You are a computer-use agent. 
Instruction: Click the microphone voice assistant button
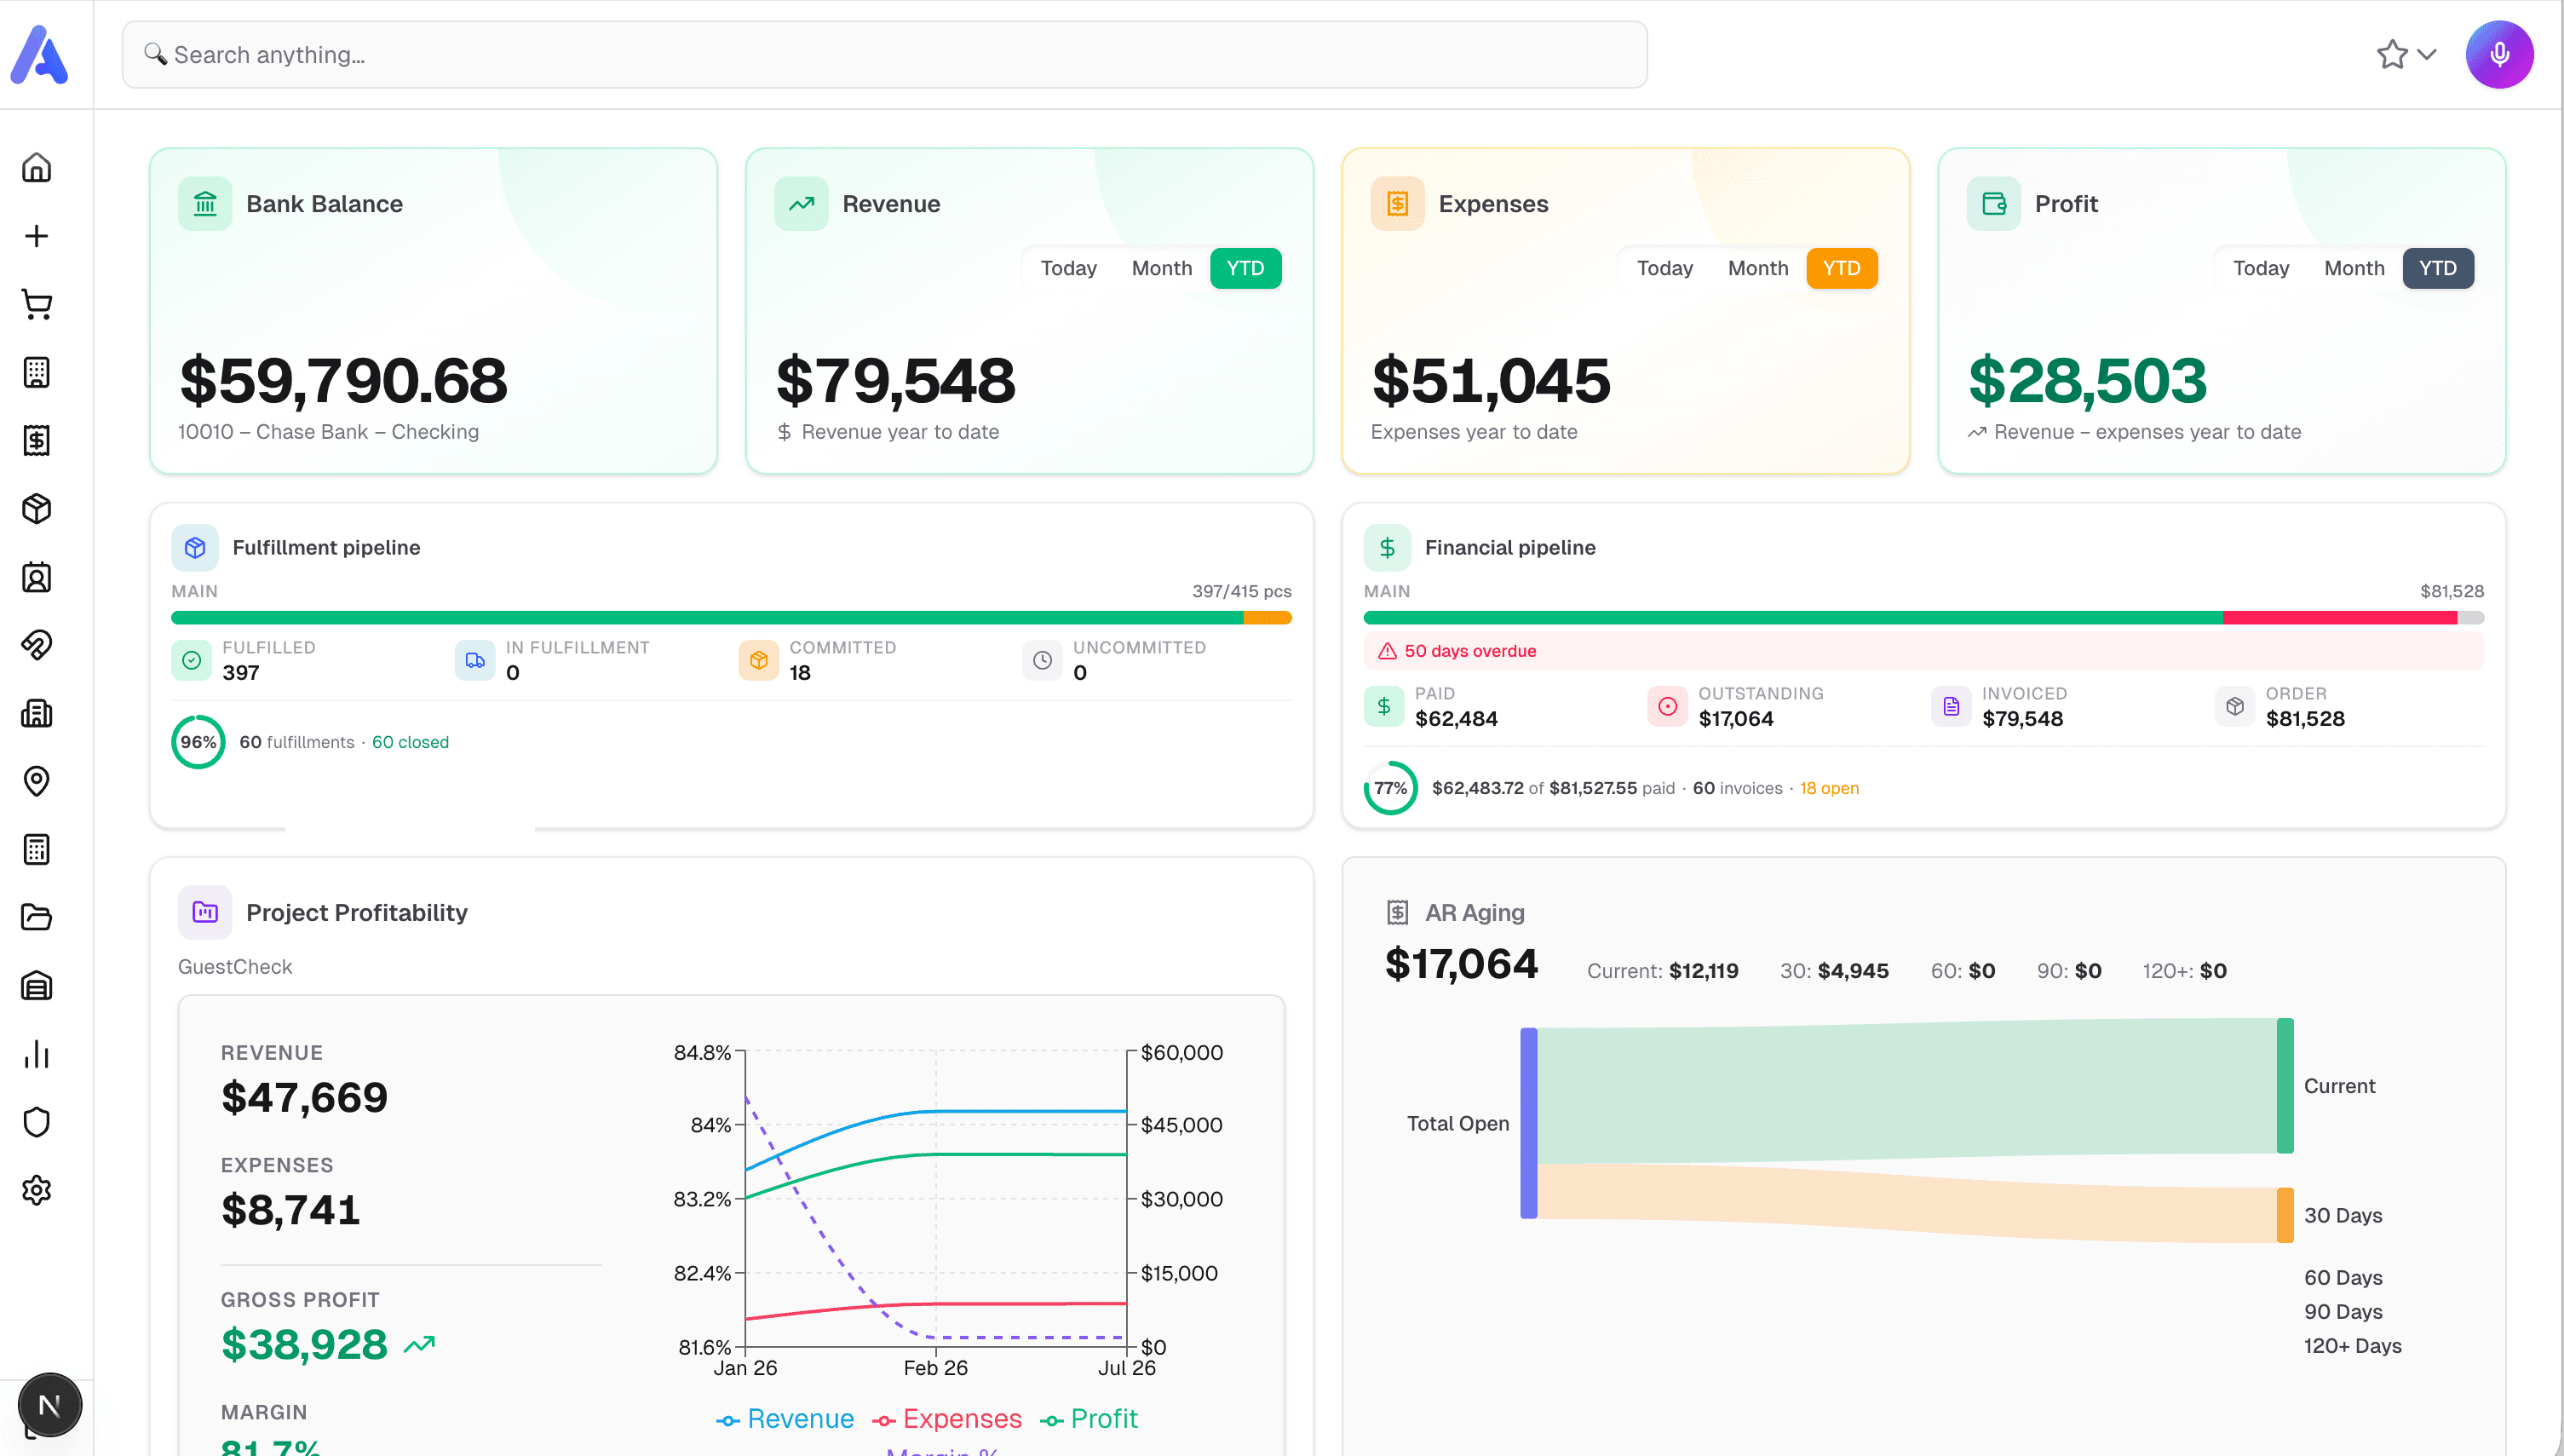click(x=2499, y=54)
